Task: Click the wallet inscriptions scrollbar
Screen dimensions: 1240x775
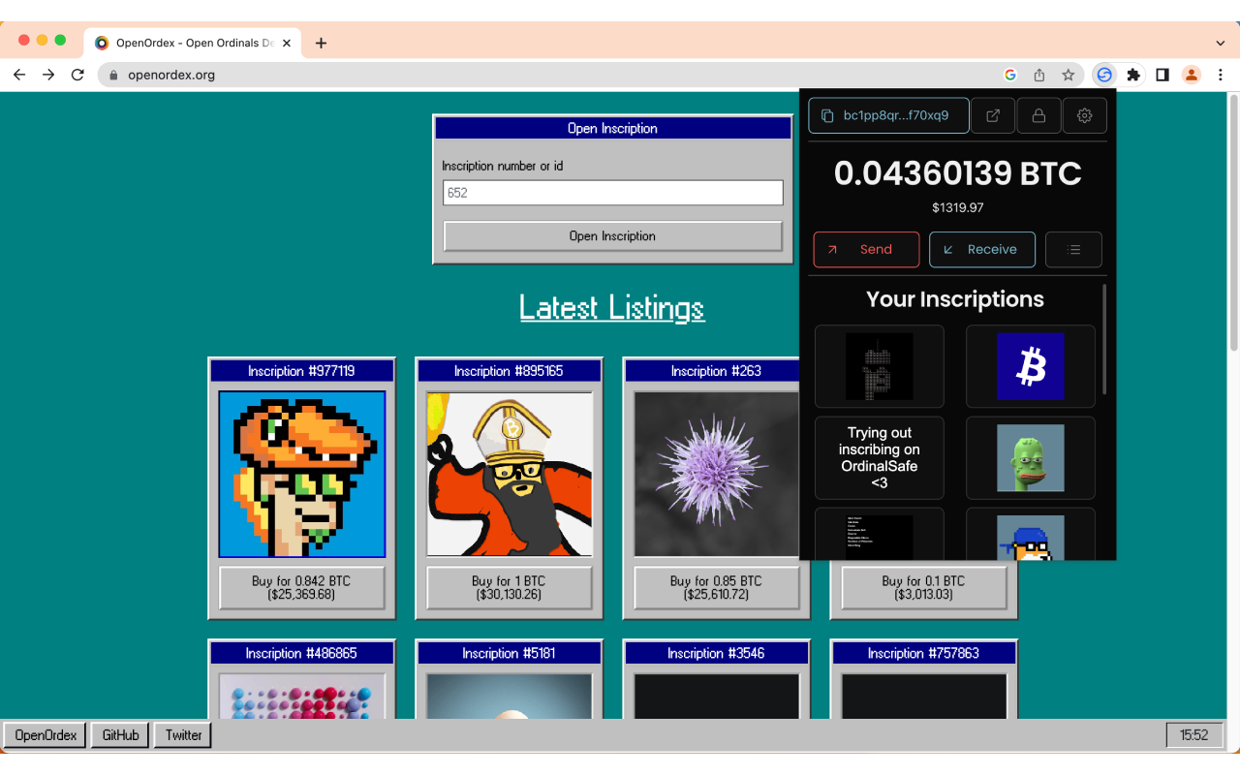Action: pyautogui.click(x=1103, y=339)
